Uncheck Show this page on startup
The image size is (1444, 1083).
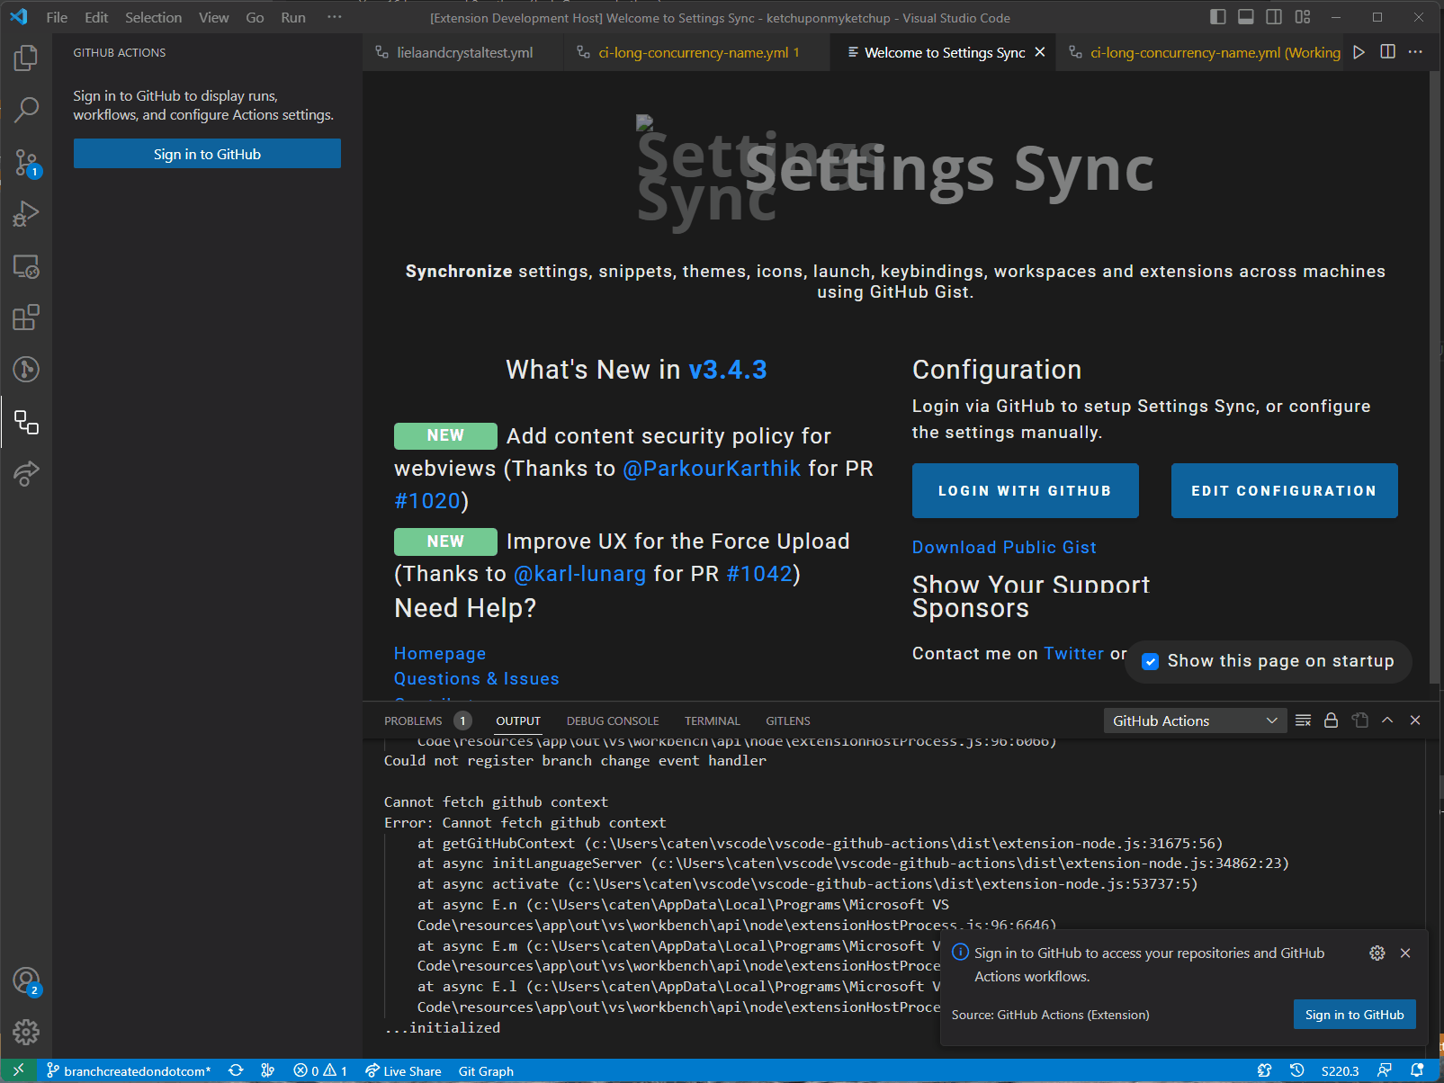click(1150, 662)
